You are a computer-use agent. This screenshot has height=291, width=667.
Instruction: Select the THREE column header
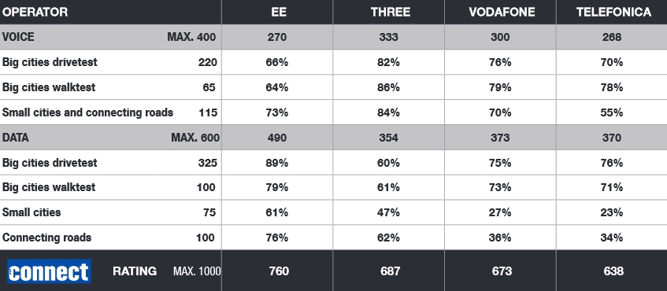[390, 12]
